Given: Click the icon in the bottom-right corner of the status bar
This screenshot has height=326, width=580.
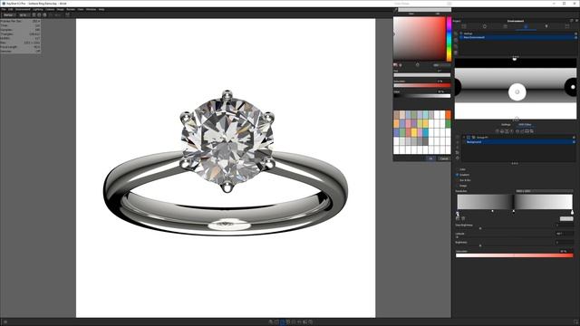Looking at the screenshot, I should tap(575, 322).
